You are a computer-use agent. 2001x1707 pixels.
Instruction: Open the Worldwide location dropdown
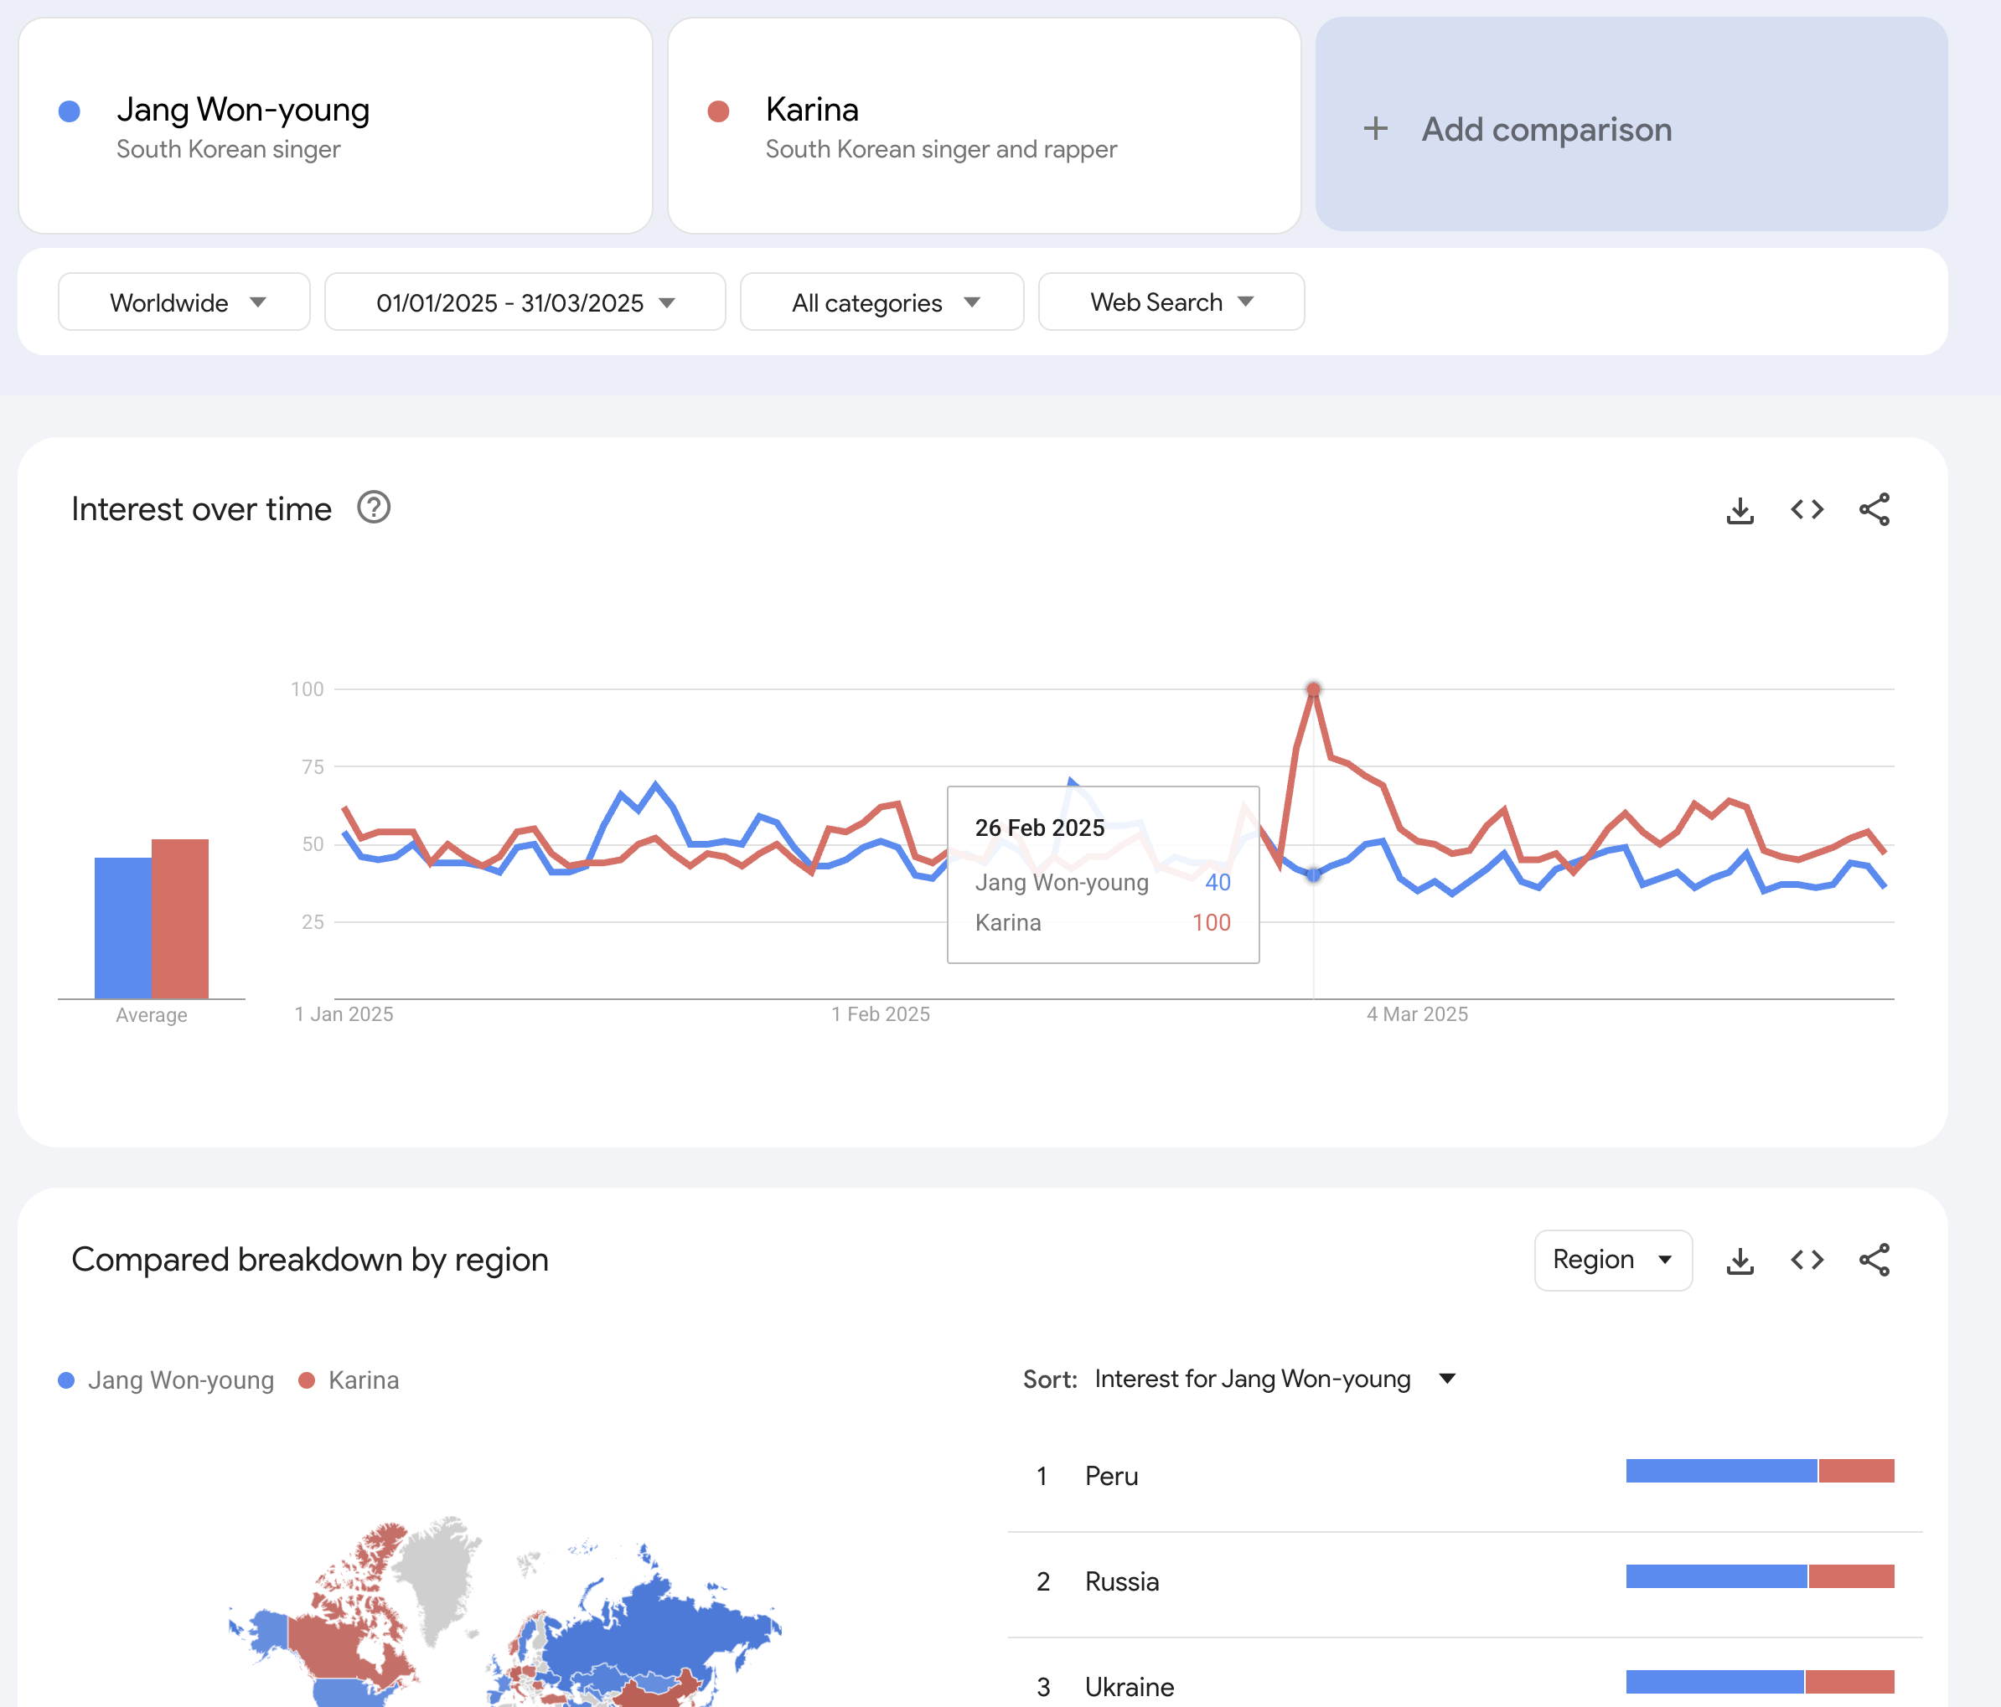click(184, 302)
